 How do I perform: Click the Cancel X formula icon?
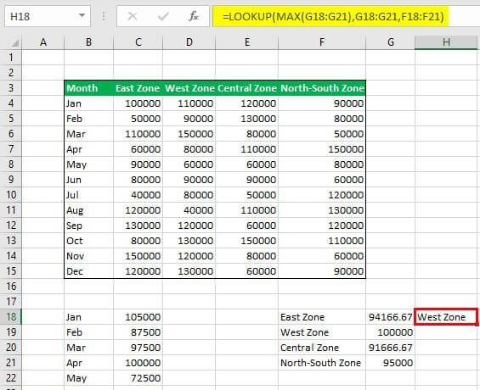click(x=133, y=16)
